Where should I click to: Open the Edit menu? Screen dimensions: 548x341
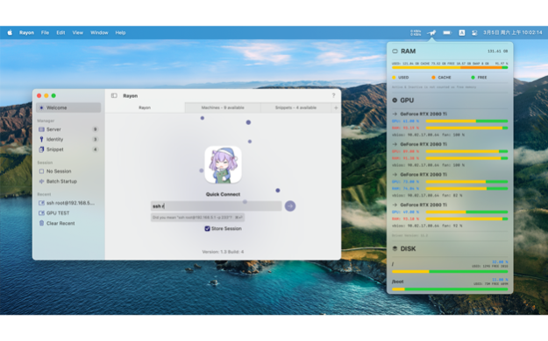(60, 32)
